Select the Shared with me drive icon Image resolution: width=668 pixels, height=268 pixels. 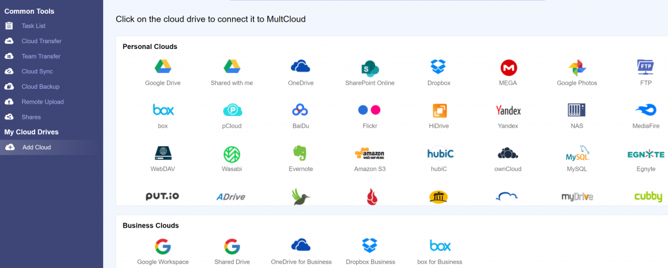coord(232,67)
